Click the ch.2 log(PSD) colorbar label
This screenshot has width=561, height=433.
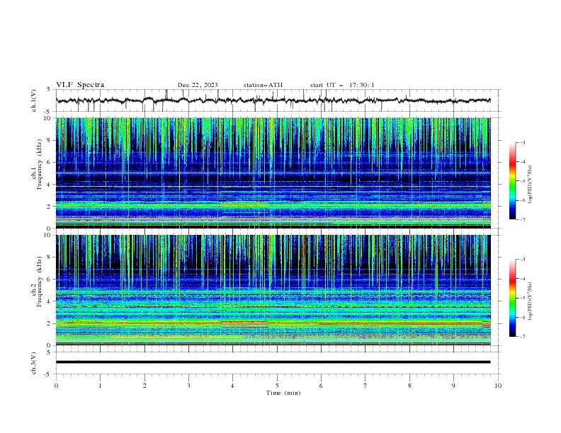coord(531,301)
